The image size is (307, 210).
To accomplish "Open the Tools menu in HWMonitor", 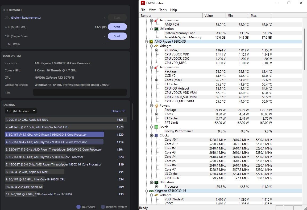I will (163, 10).
